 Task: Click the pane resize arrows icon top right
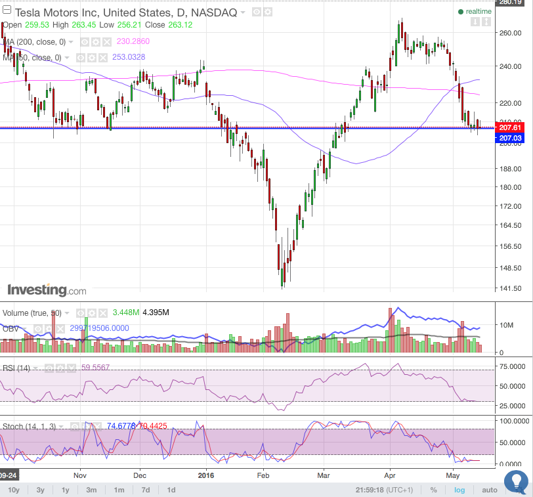(x=486, y=22)
